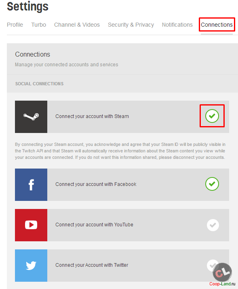238x289 pixels.
Task: Open the Channel & Videos tab
Action: pyautogui.click(x=77, y=25)
